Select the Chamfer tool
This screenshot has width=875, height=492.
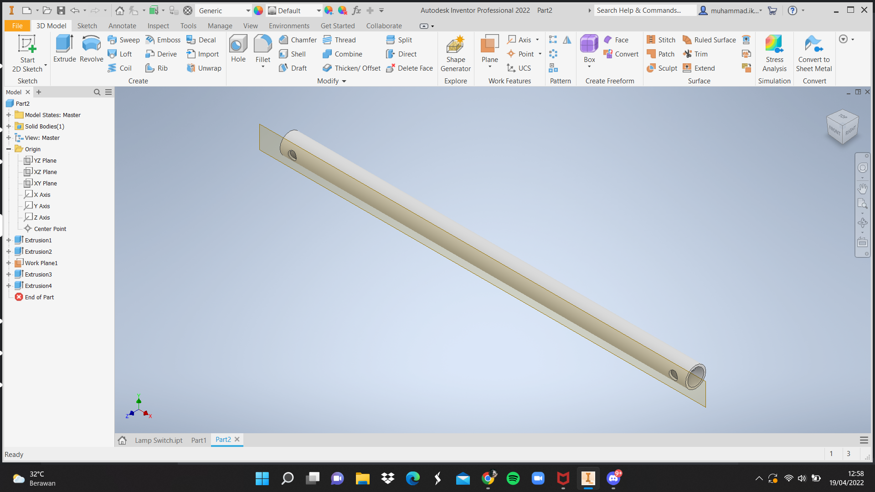pyautogui.click(x=298, y=40)
